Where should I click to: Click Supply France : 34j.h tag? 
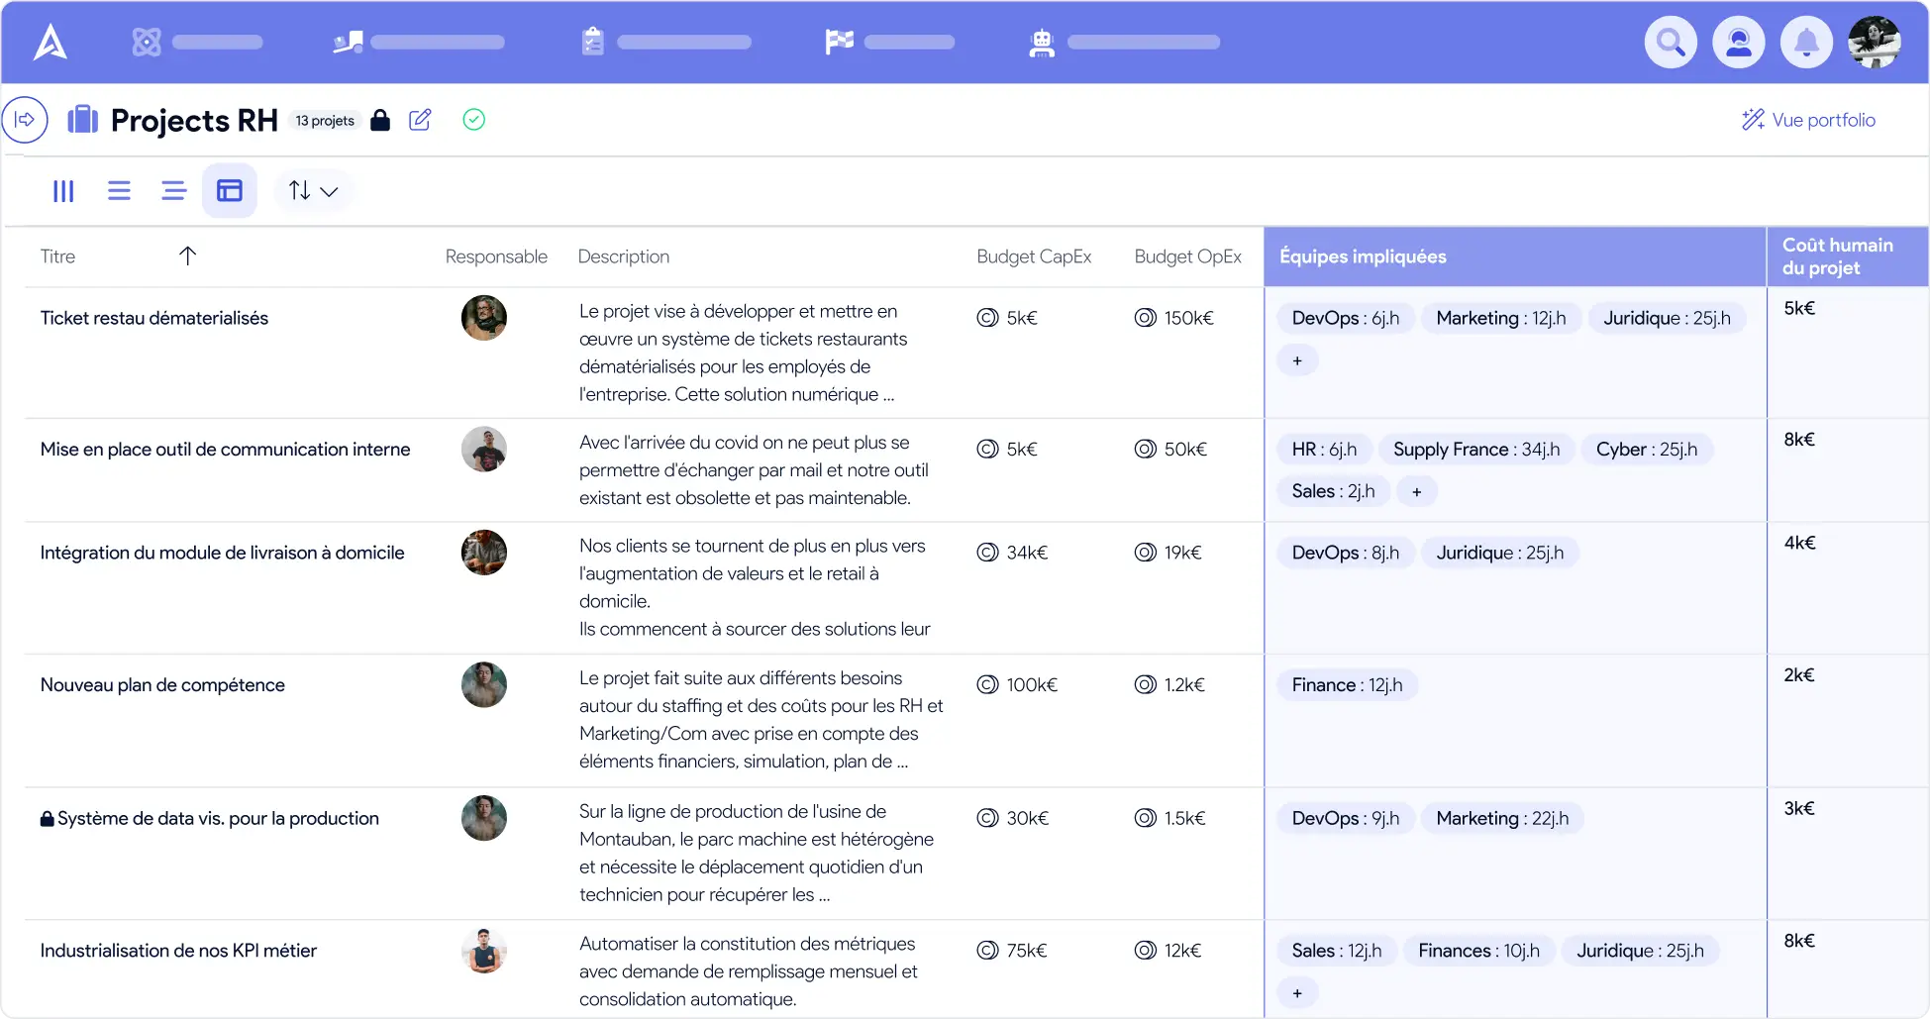tap(1476, 450)
